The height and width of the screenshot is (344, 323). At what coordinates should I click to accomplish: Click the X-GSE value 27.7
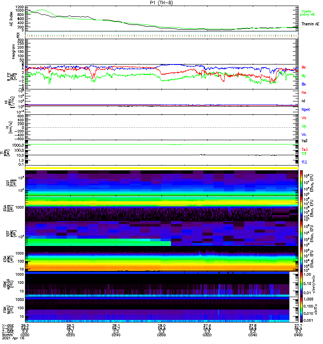[298, 326]
